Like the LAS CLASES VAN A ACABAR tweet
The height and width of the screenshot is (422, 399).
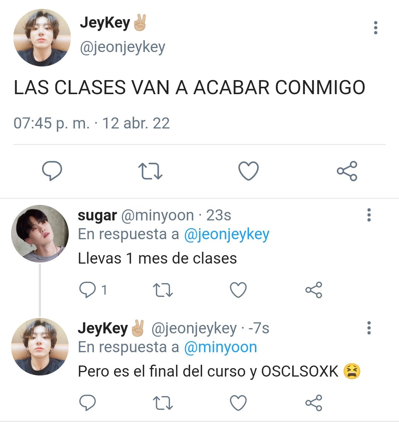click(x=249, y=171)
